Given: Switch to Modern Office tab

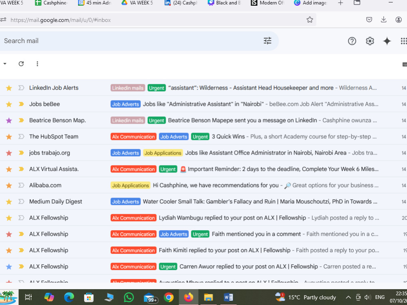Looking at the screenshot, I should tap(267, 3).
